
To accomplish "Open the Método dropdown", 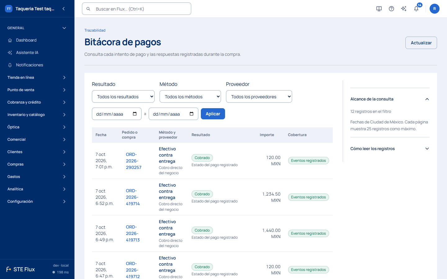I will [x=190, y=96].
